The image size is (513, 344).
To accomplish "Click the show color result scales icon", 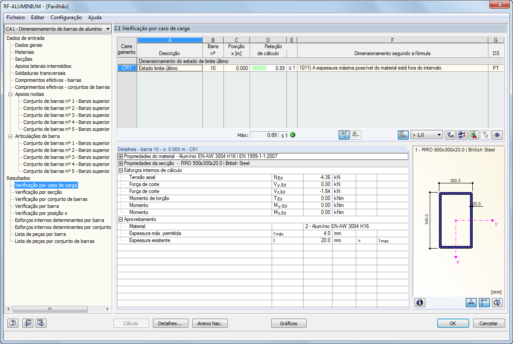I will click(x=462, y=135).
